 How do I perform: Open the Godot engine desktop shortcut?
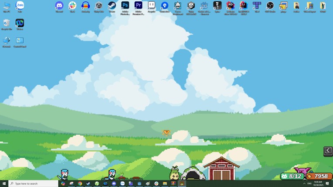tap(204, 8)
